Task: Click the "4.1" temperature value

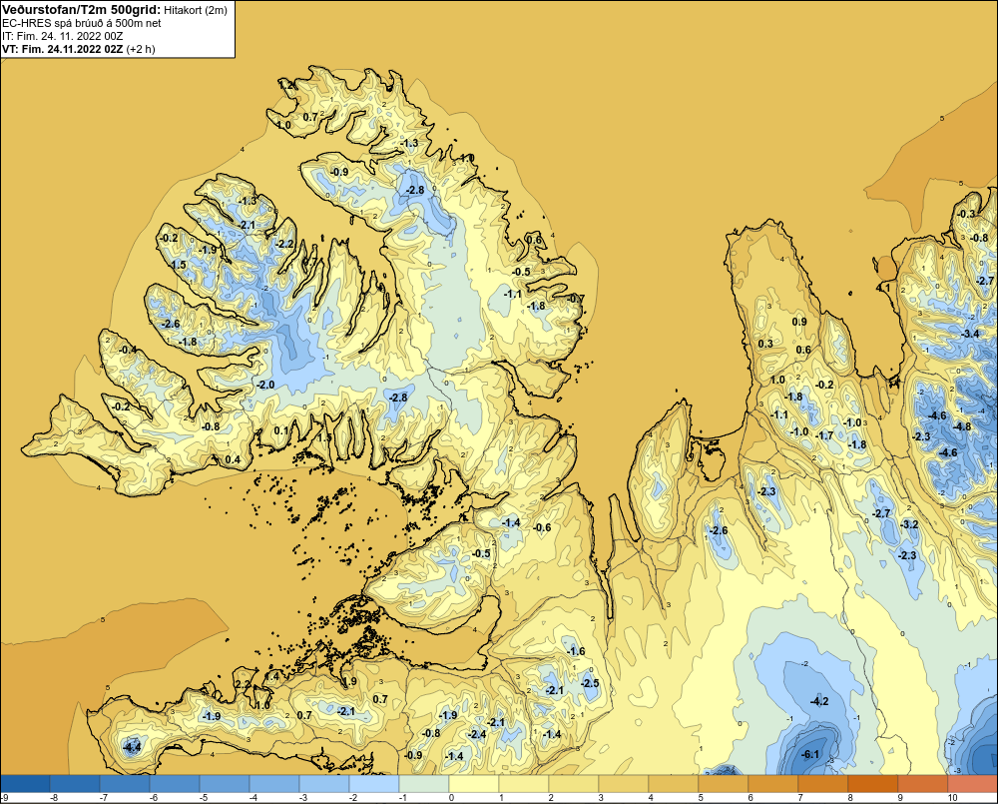Action: pos(883,288)
